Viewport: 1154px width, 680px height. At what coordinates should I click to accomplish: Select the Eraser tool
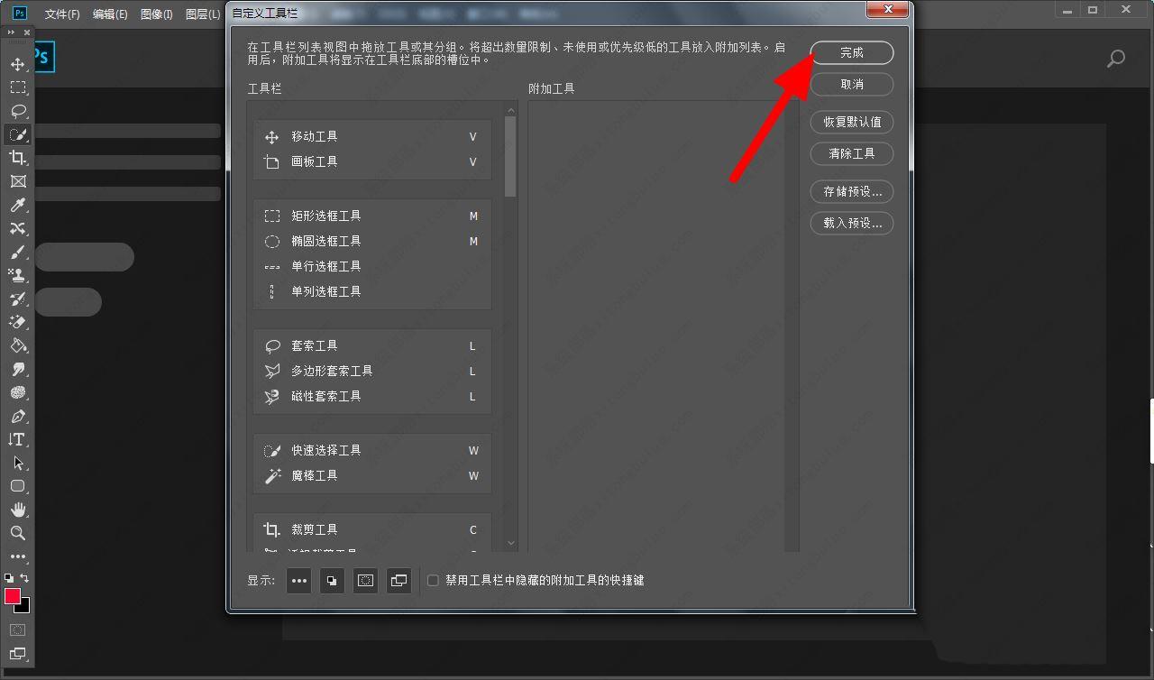(18, 322)
